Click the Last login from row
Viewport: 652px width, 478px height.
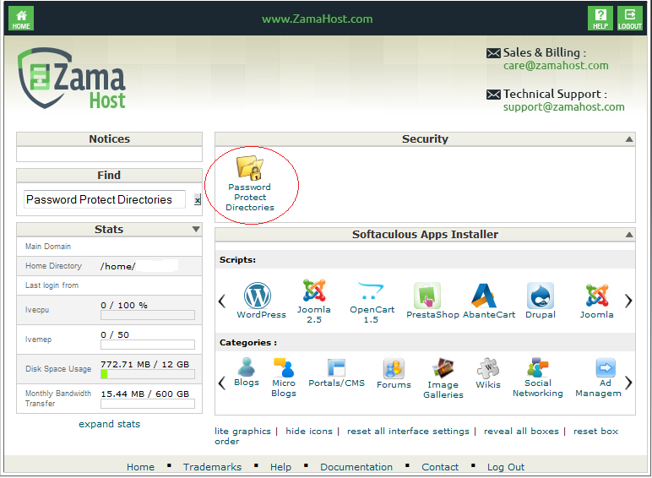(x=109, y=285)
